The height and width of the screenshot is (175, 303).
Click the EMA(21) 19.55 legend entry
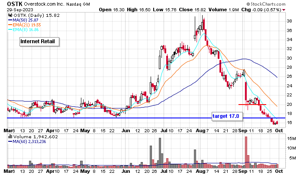[25, 25]
